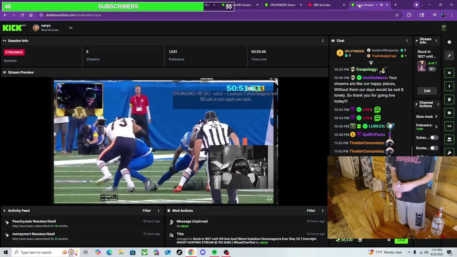Open Xbox app from the taskbar
Viewport: 457px width, 257px height.
(144, 252)
